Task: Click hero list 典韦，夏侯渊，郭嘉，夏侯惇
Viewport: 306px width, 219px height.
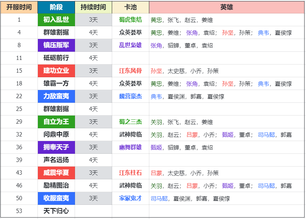Action: (x=226, y=96)
